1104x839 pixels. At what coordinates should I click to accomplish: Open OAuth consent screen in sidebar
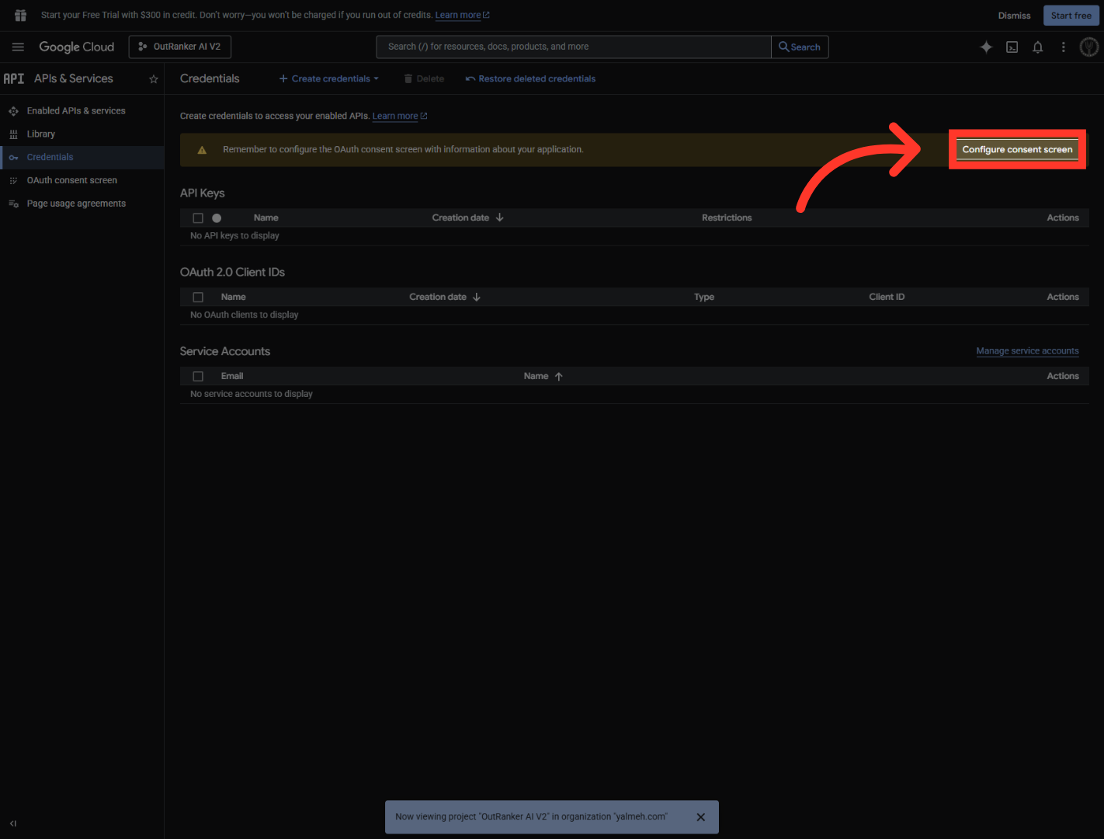click(x=71, y=180)
